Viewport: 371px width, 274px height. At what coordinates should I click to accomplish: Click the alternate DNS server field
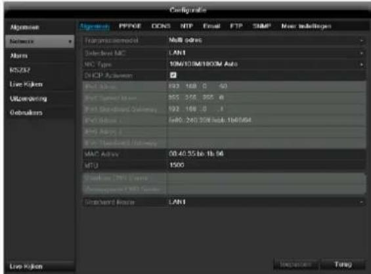coord(266,189)
